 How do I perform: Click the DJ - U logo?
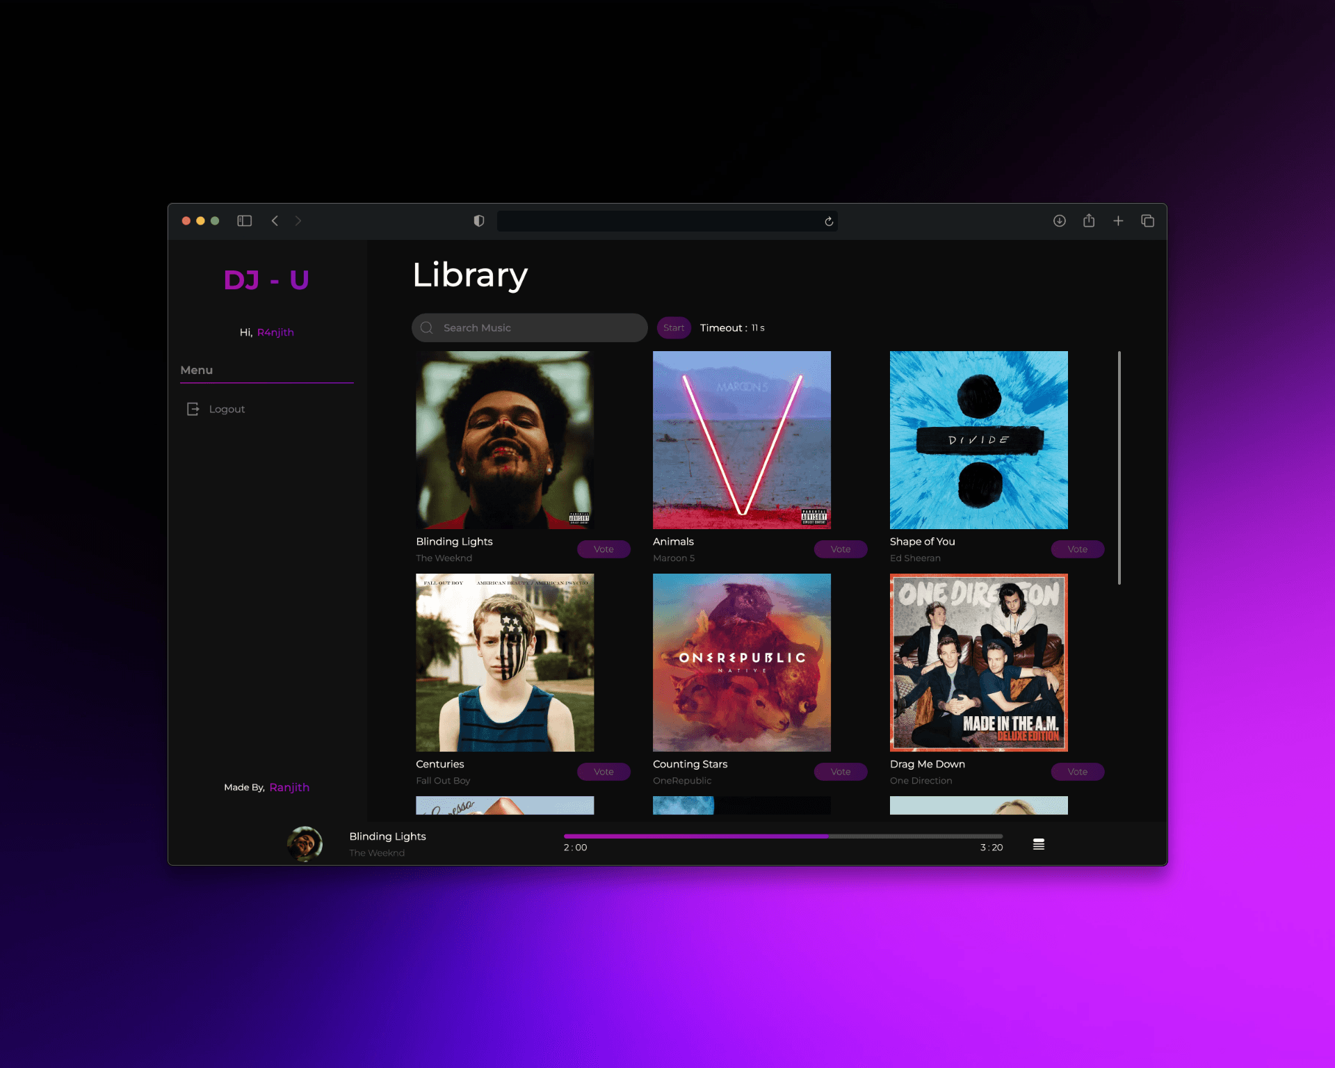(266, 280)
